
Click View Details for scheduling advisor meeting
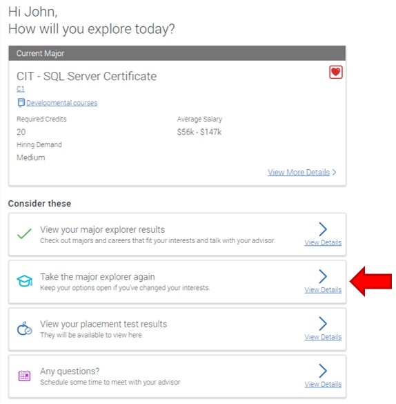[323, 384]
